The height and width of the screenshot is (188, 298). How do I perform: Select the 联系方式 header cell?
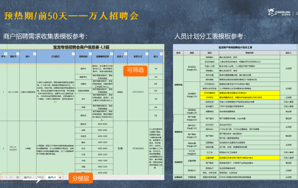(x=138, y=56)
